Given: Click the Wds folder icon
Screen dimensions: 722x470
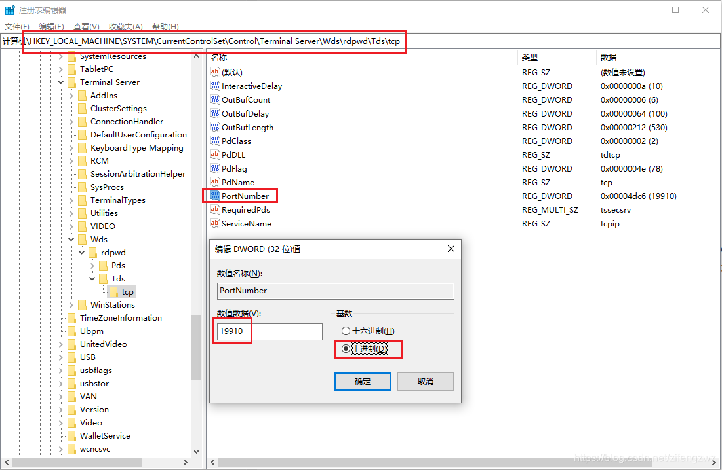Looking at the screenshot, I should [x=83, y=240].
